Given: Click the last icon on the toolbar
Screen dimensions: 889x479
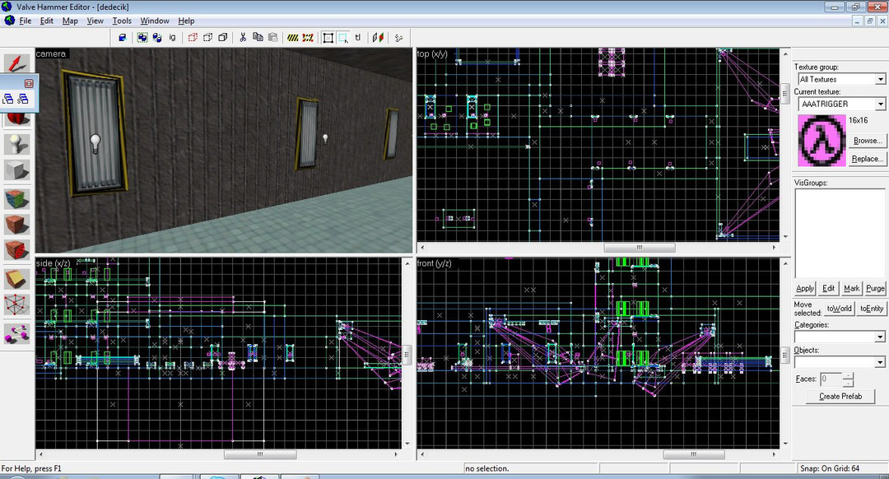Looking at the screenshot, I should pyautogui.click(x=398, y=37).
